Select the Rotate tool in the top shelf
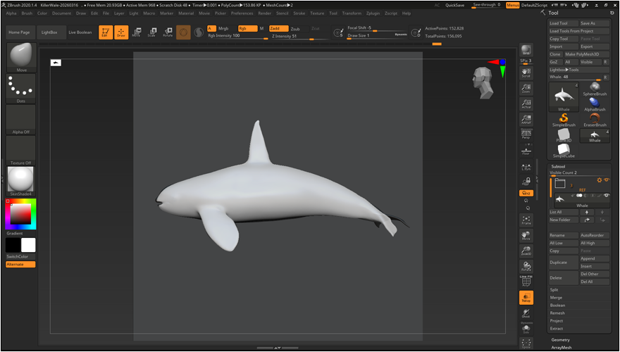This screenshot has height=352, width=620. pyautogui.click(x=168, y=32)
